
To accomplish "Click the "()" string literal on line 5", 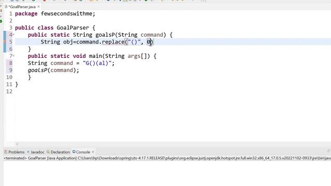I will (134, 42).
